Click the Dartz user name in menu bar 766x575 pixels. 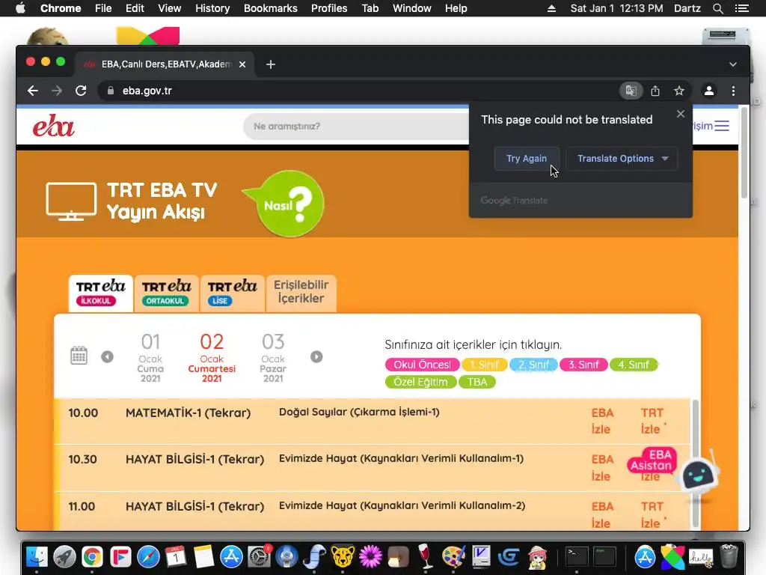pos(687,8)
